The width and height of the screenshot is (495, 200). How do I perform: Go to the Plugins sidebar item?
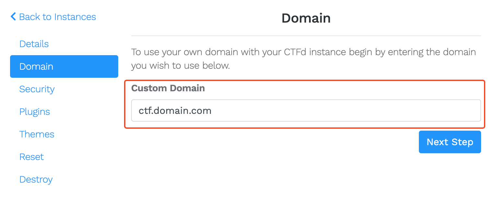(35, 112)
